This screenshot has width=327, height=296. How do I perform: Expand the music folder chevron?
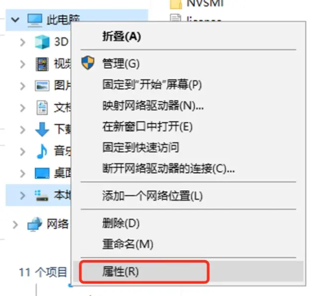tap(22, 152)
